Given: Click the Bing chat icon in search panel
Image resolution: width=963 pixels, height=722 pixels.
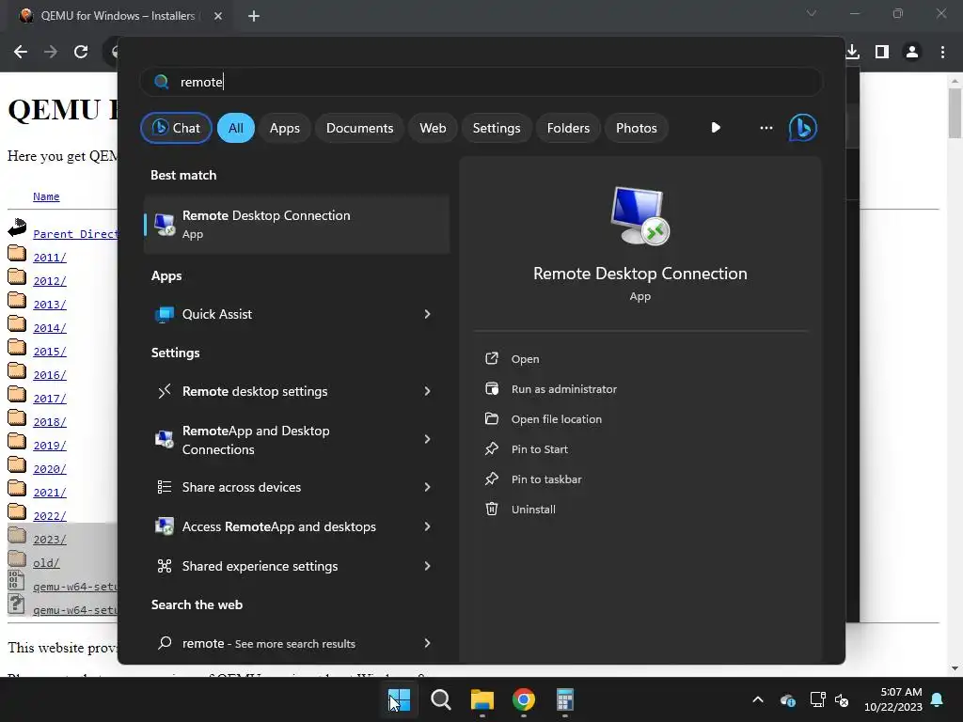Looking at the screenshot, I should [x=803, y=128].
